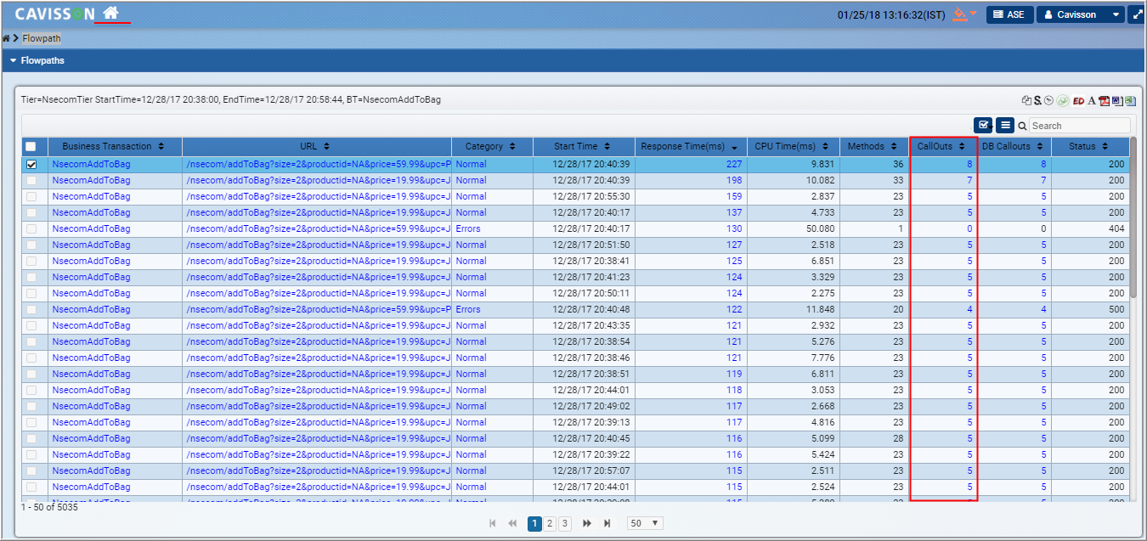Jump to the next results page
The height and width of the screenshot is (541, 1147).
click(587, 523)
